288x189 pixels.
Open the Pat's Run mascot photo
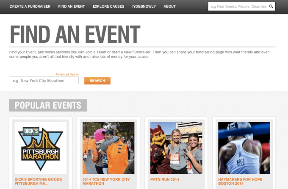pyautogui.click(x=176, y=148)
